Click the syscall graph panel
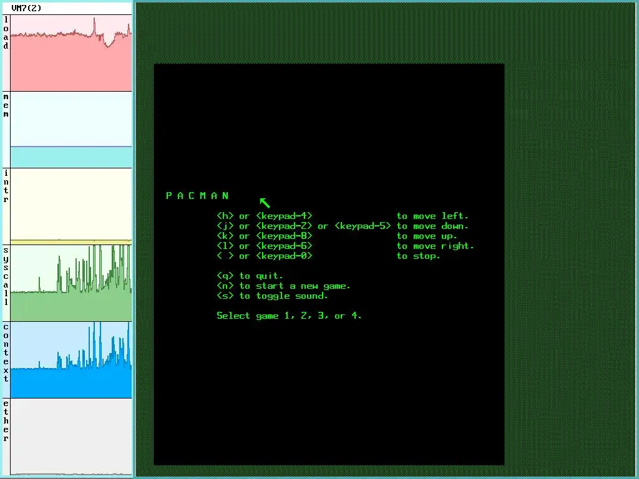639x479 pixels. tap(71, 283)
